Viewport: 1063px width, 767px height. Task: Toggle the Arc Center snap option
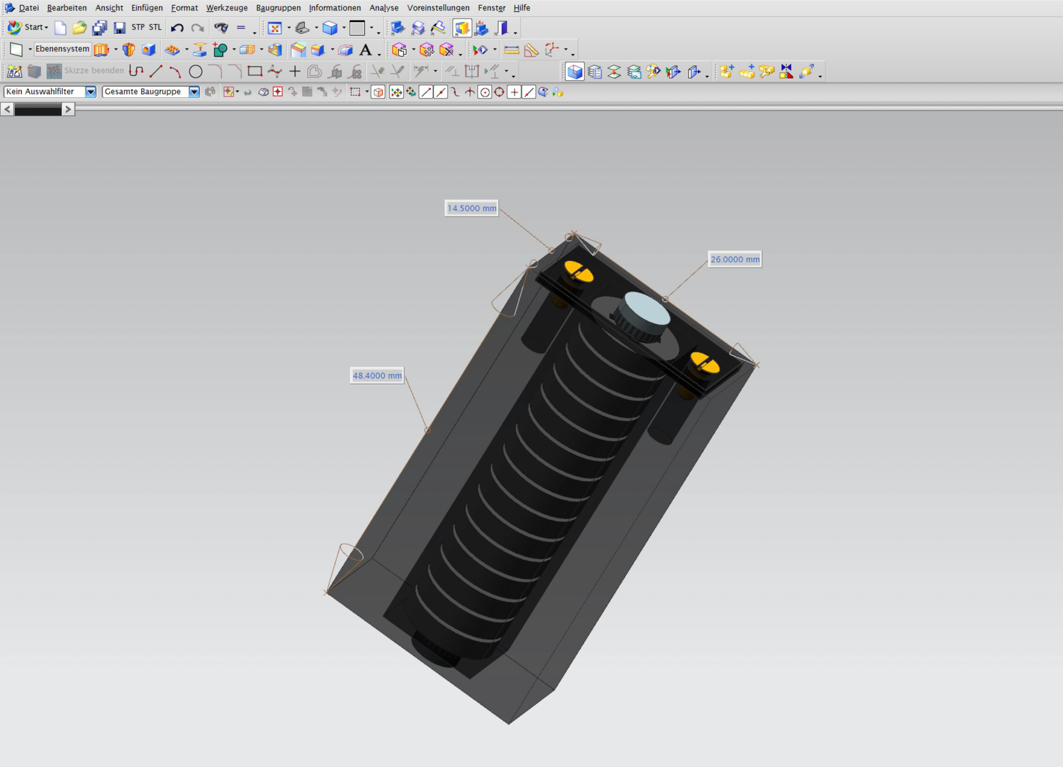pos(485,92)
